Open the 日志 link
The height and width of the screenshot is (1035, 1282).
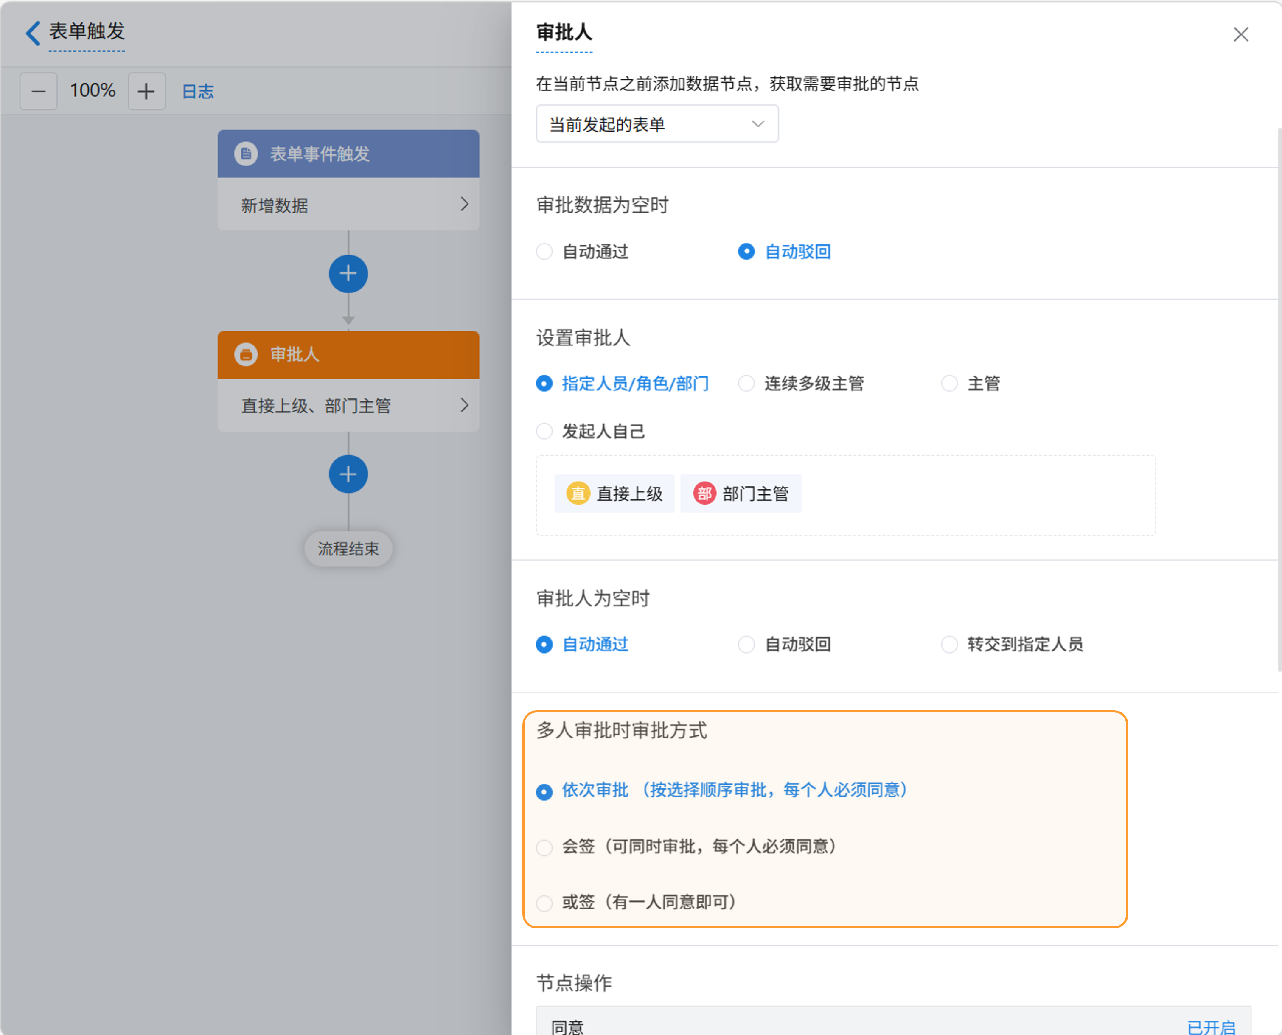[197, 91]
